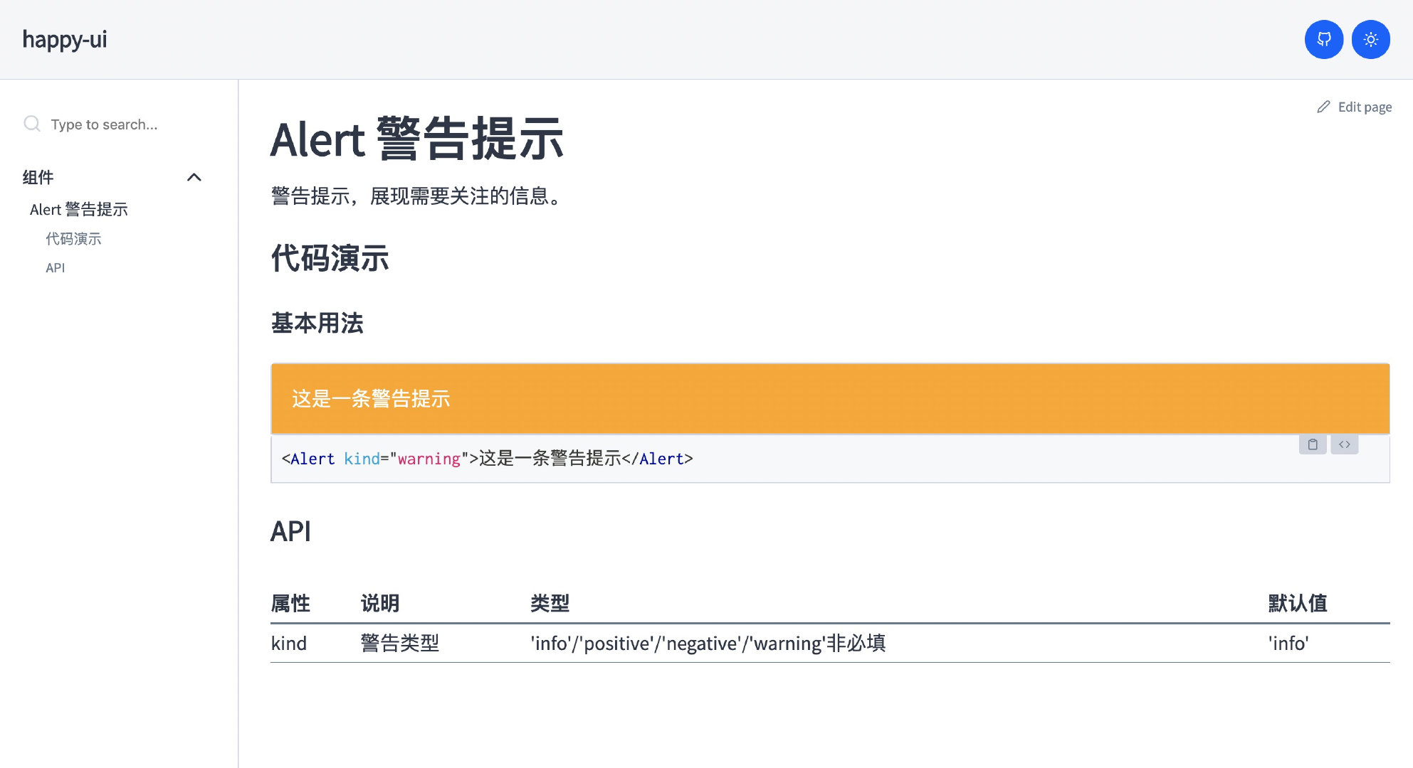
Task: Click the copy code clipboard icon
Action: pos(1313,444)
